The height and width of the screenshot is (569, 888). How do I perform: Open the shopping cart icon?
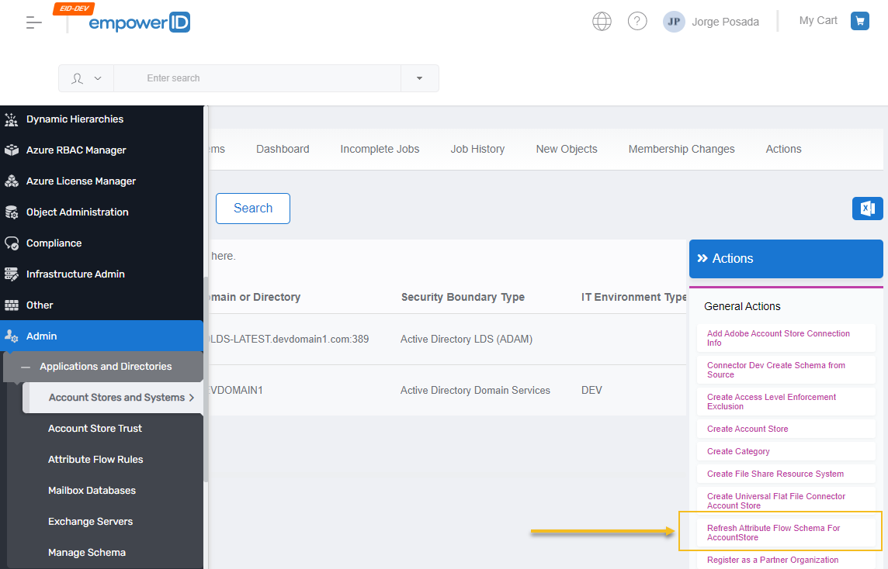tap(859, 21)
